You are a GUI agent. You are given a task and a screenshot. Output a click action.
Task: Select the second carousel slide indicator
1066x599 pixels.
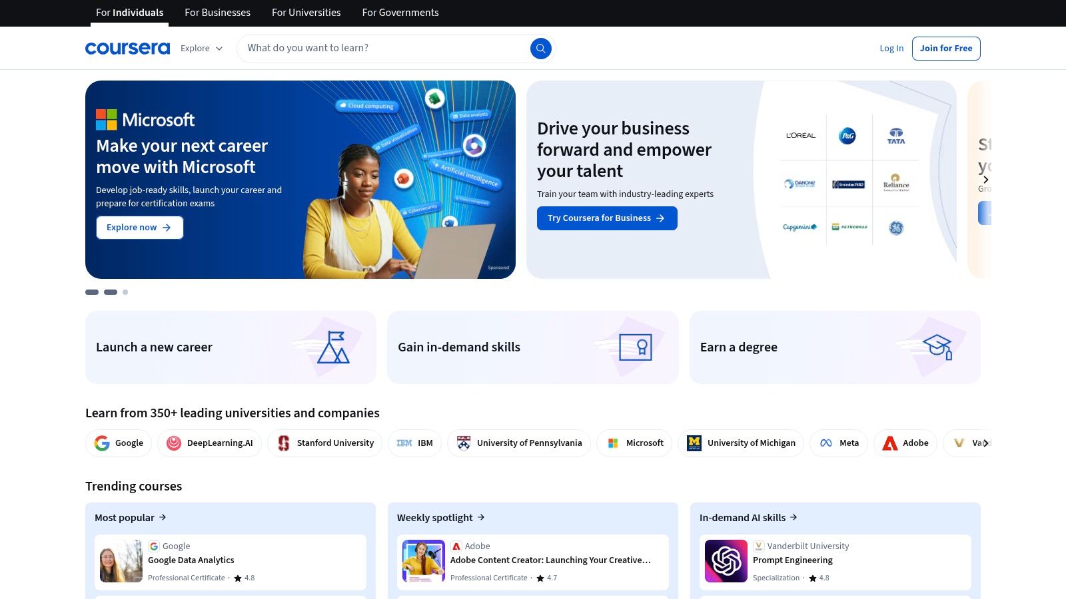pos(111,292)
